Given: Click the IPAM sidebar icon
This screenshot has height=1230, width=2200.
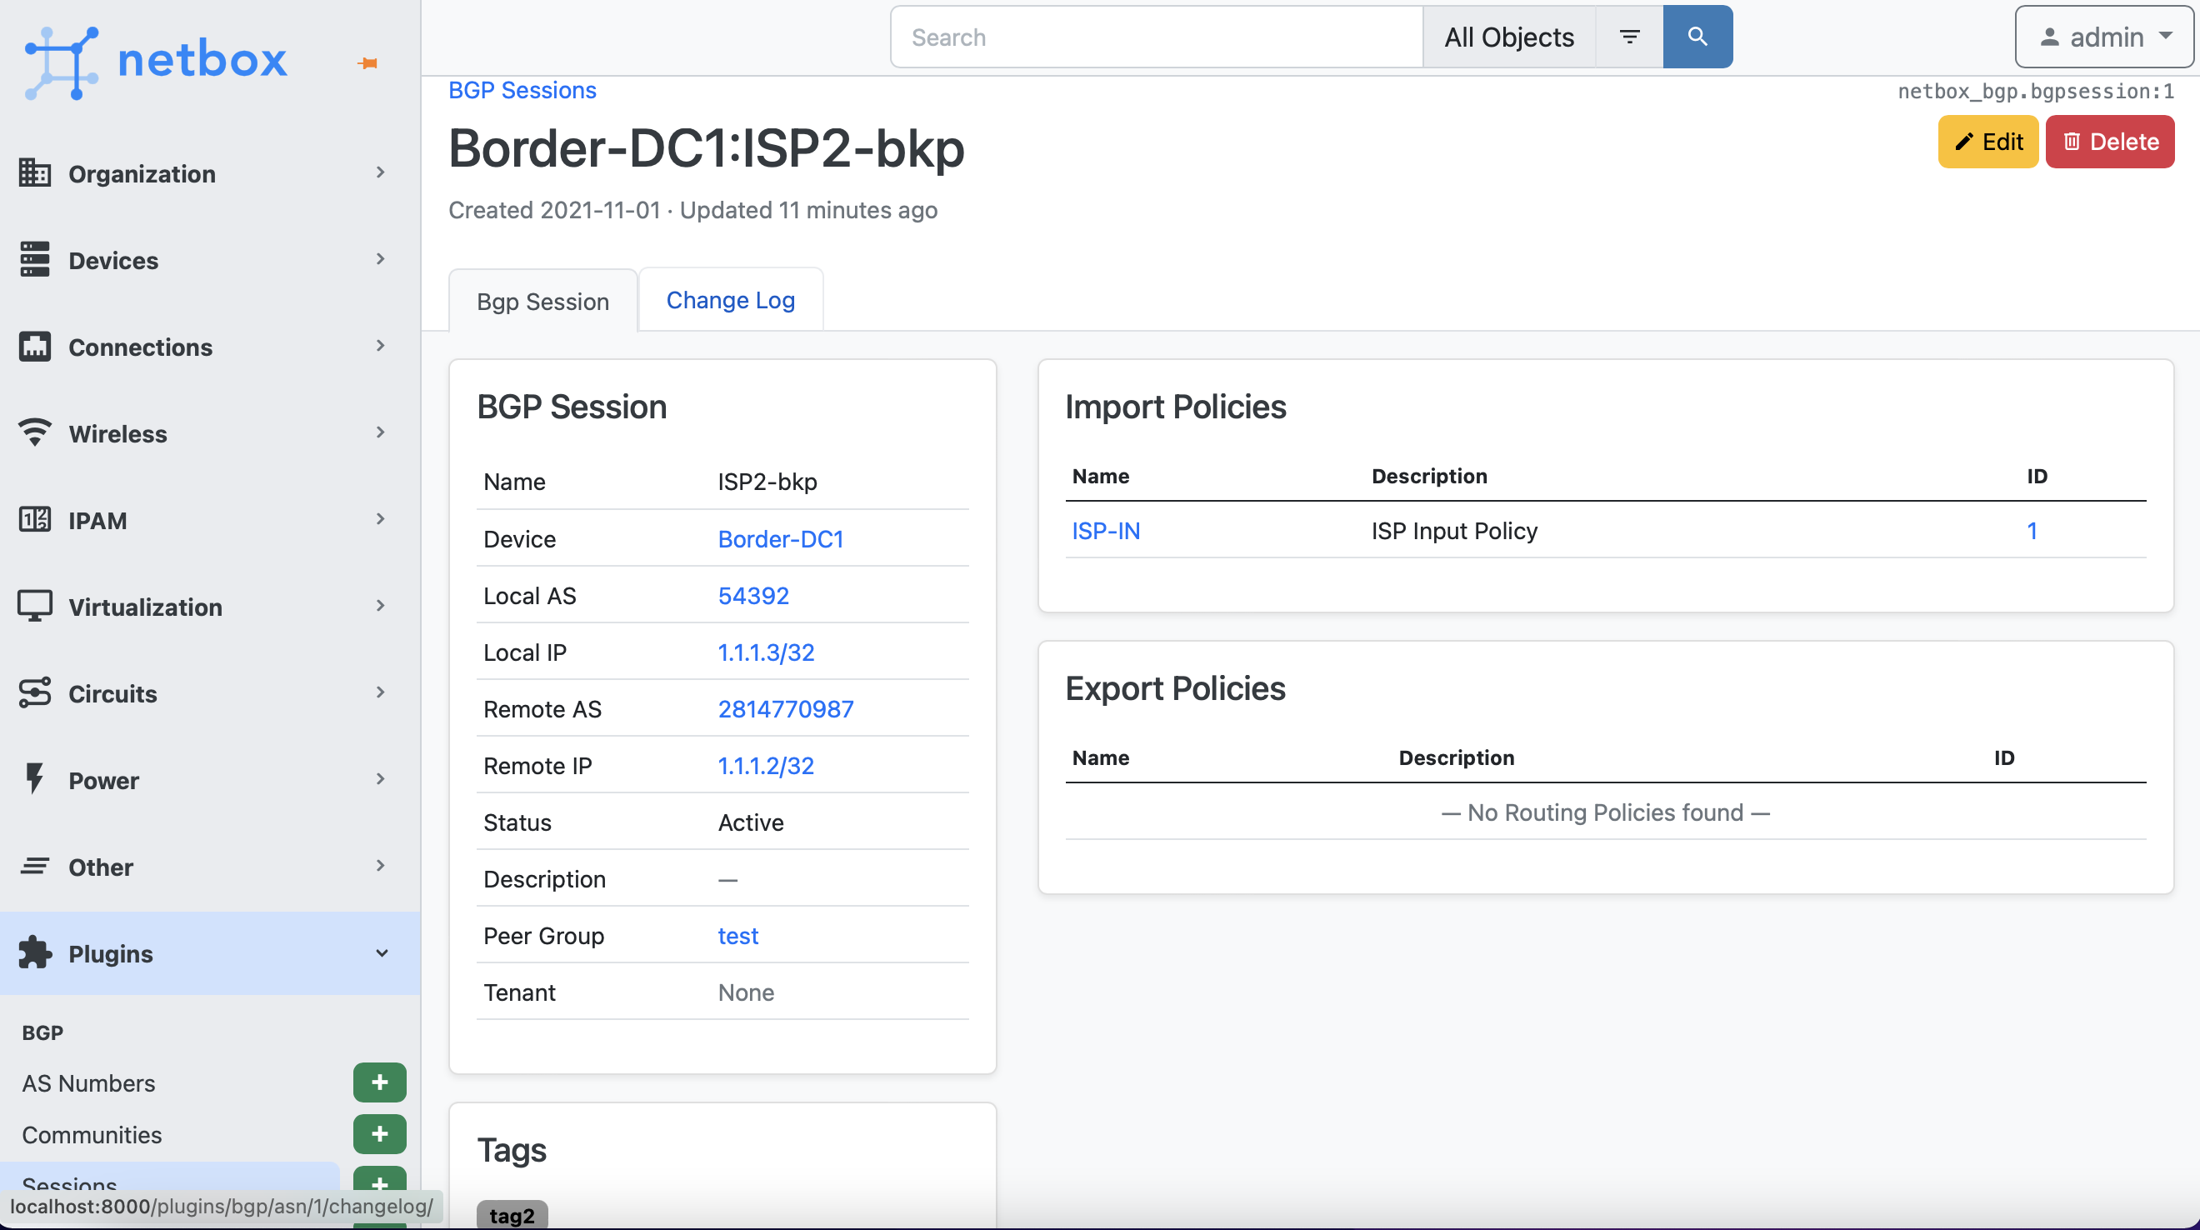Looking at the screenshot, I should [x=37, y=520].
